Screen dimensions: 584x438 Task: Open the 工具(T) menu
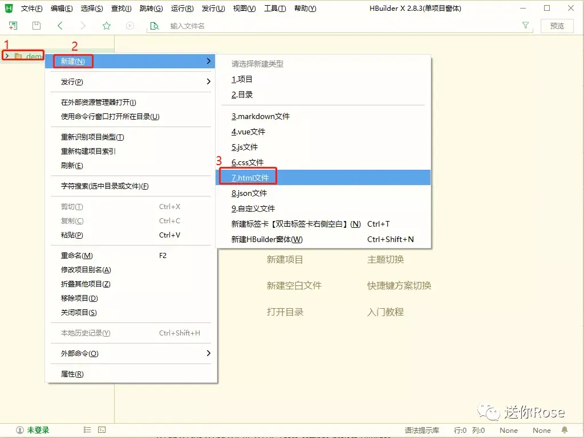(x=274, y=8)
